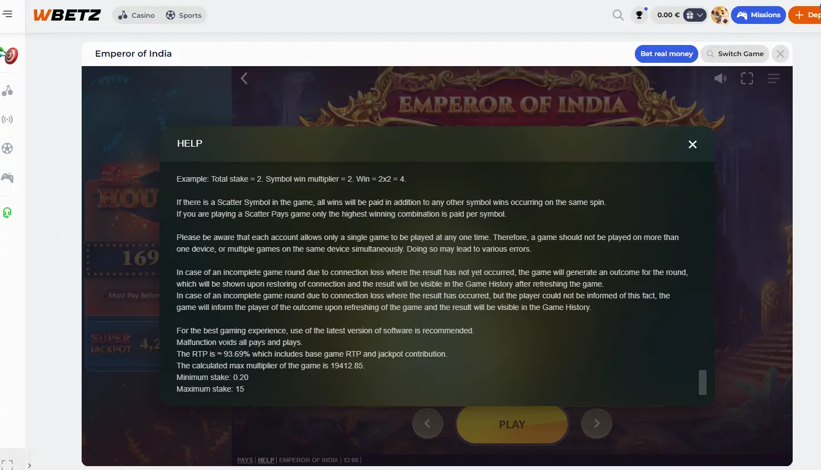The height and width of the screenshot is (470, 821).
Task: Click the Bet real money button
Action: [x=666, y=54]
